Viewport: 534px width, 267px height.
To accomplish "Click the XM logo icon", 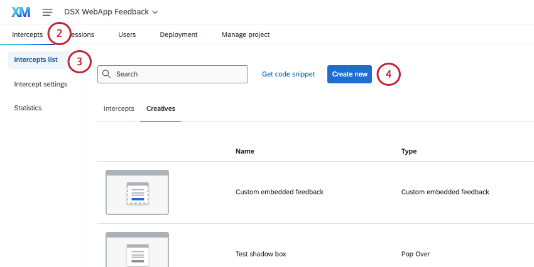I will [21, 12].
